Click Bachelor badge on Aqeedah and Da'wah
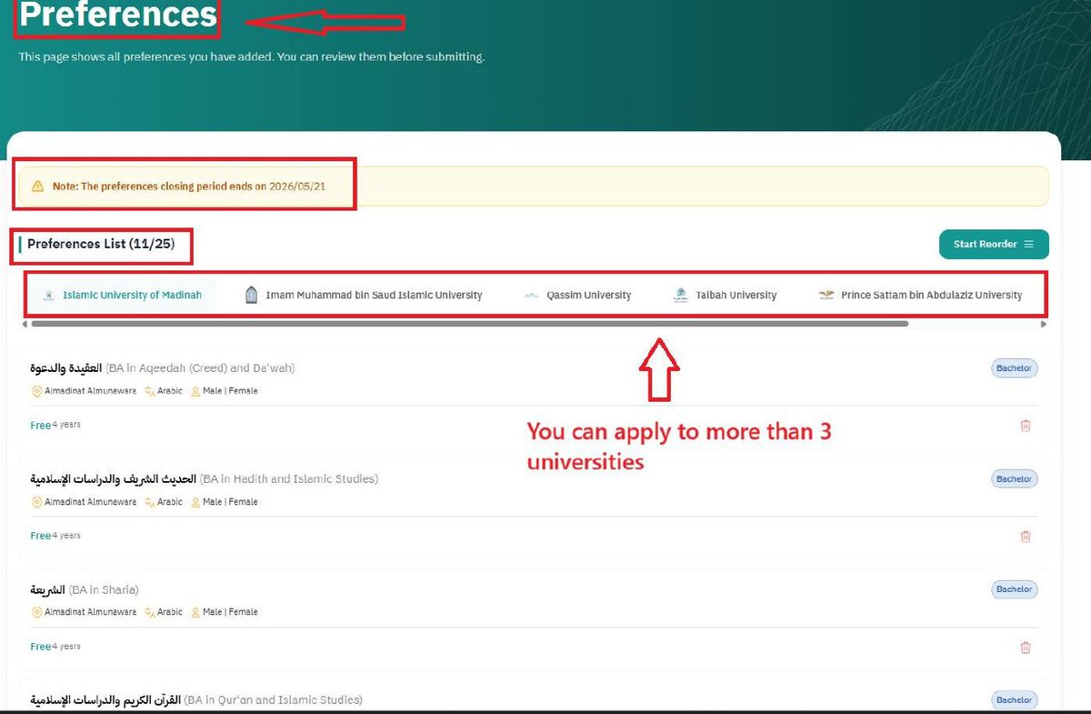Image resolution: width=1091 pixels, height=714 pixels. click(1014, 368)
